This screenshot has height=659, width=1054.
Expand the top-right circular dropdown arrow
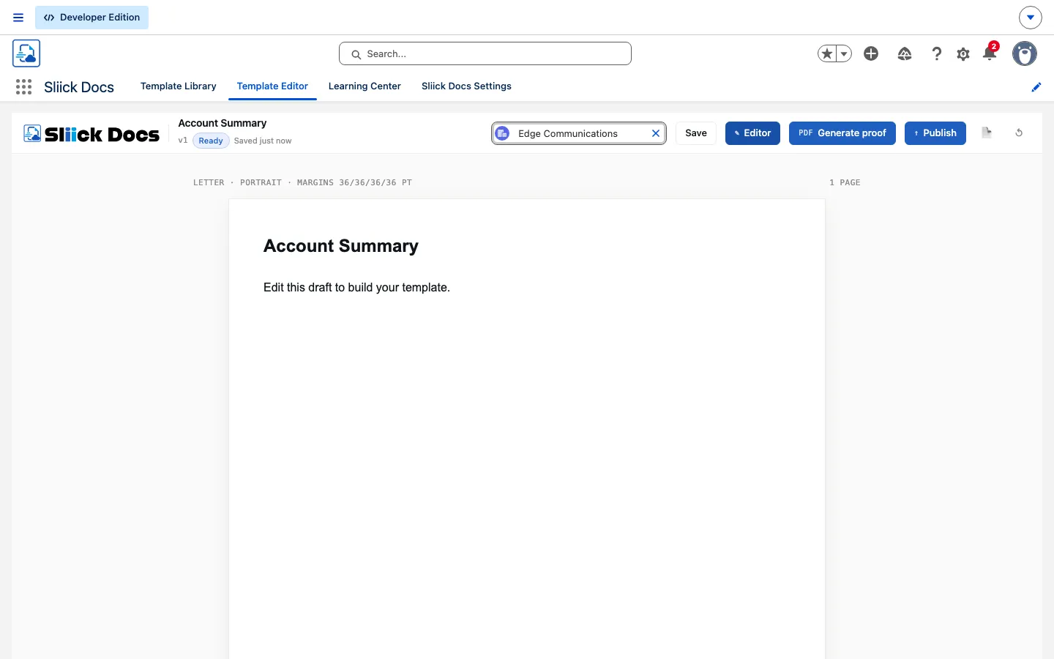coord(1031,18)
